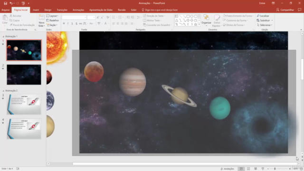Toggle underline (S) formatting

point(72,23)
